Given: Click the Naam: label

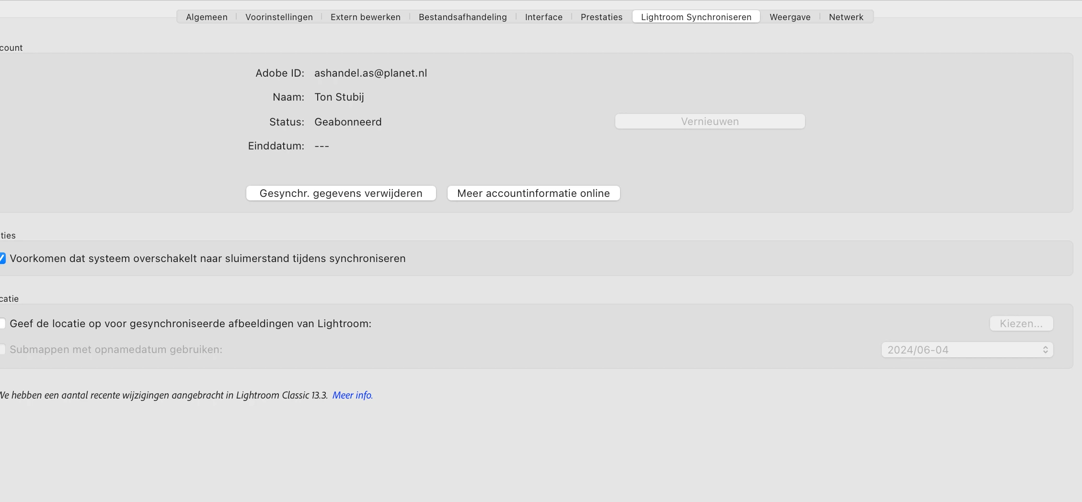Looking at the screenshot, I should [x=288, y=97].
